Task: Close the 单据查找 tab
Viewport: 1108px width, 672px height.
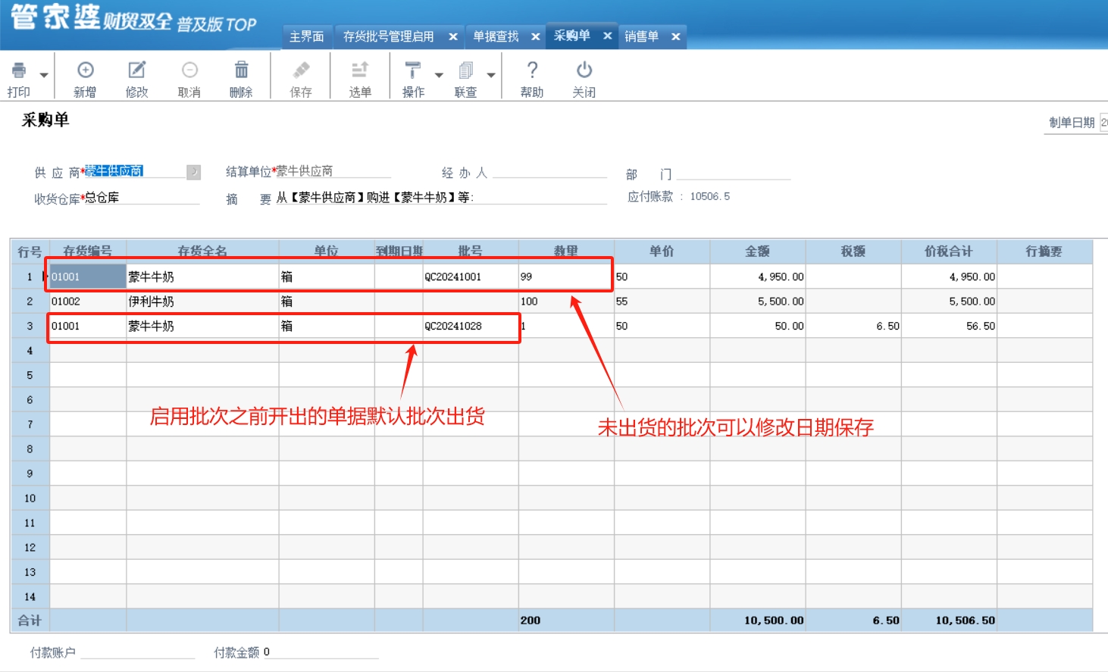Action: [x=536, y=36]
